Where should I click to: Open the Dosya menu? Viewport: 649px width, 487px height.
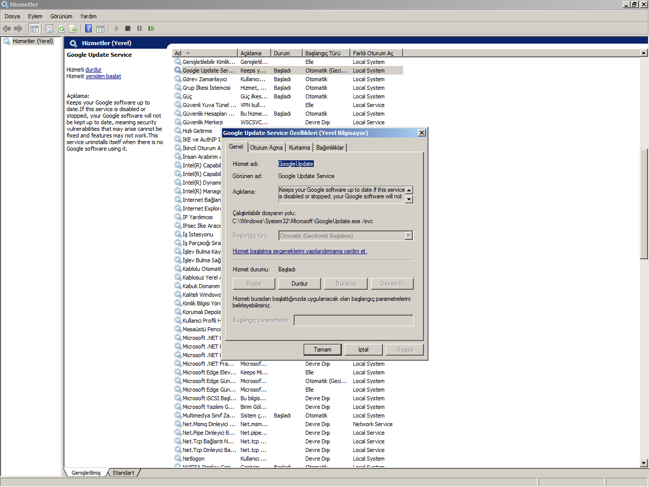click(x=12, y=16)
